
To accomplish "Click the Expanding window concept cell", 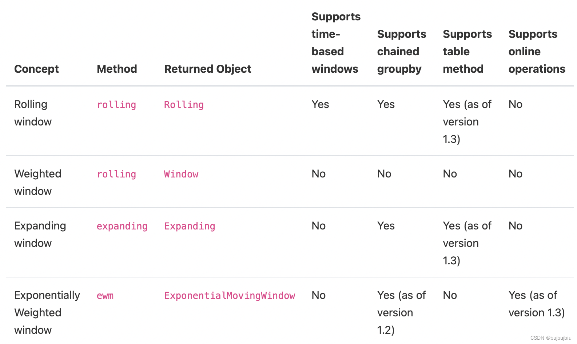I will 40,234.
